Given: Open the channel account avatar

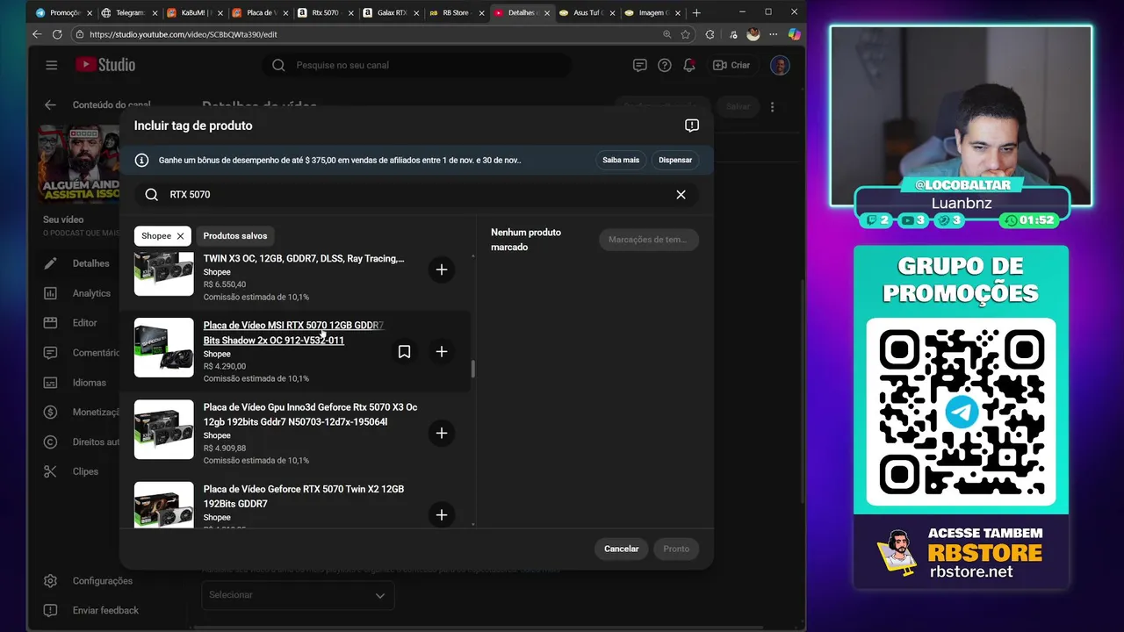Looking at the screenshot, I should tap(780, 65).
